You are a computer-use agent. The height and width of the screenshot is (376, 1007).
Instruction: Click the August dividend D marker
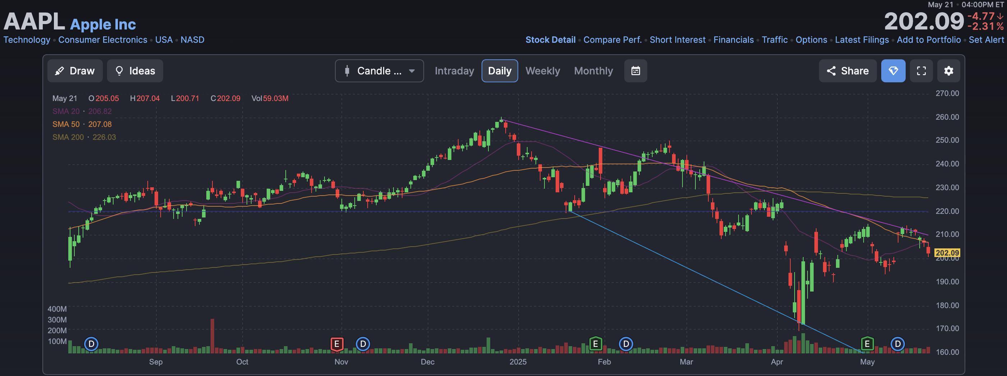click(x=92, y=344)
